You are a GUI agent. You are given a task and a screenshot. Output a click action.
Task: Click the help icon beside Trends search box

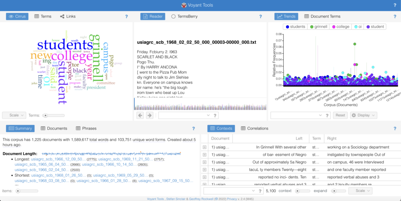[327, 116]
